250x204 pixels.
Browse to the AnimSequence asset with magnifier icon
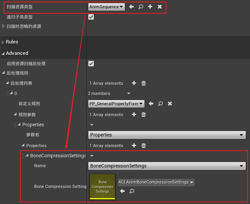pyautogui.click(x=141, y=7)
